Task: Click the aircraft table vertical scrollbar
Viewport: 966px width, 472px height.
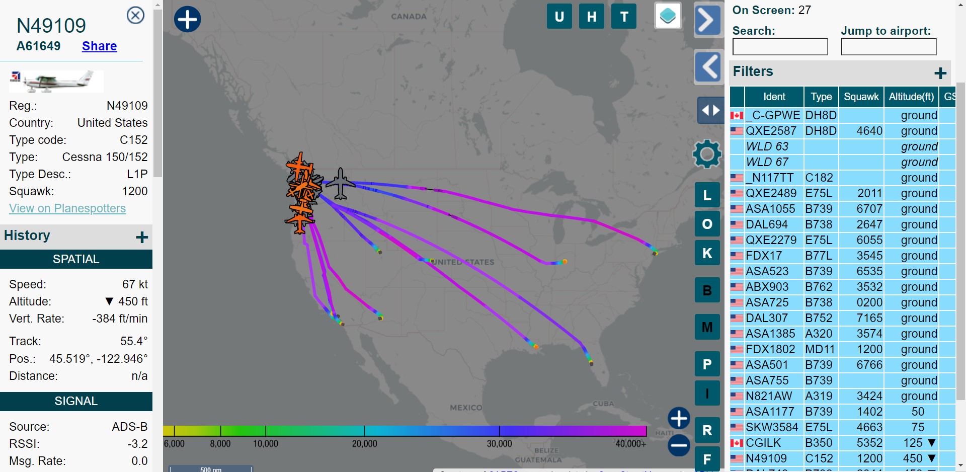Action: [960, 242]
